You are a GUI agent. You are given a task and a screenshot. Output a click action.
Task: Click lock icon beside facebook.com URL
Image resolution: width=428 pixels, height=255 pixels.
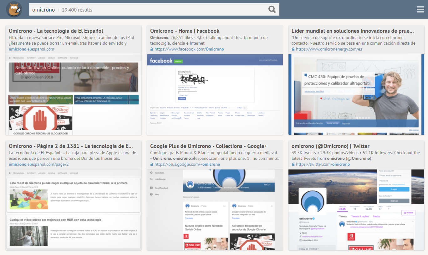[x=152, y=49]
